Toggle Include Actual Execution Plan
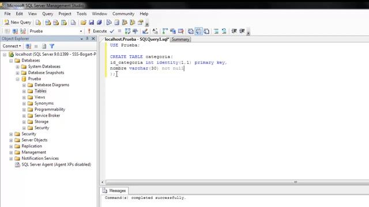The image size is (369, 207). coord(165,31)
